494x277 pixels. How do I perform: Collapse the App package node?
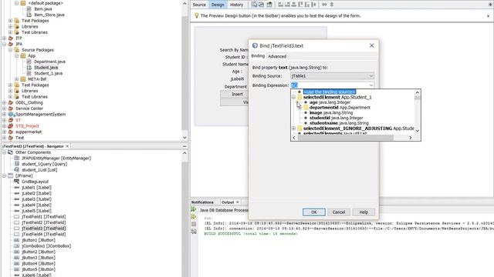[x=17, y=55]
